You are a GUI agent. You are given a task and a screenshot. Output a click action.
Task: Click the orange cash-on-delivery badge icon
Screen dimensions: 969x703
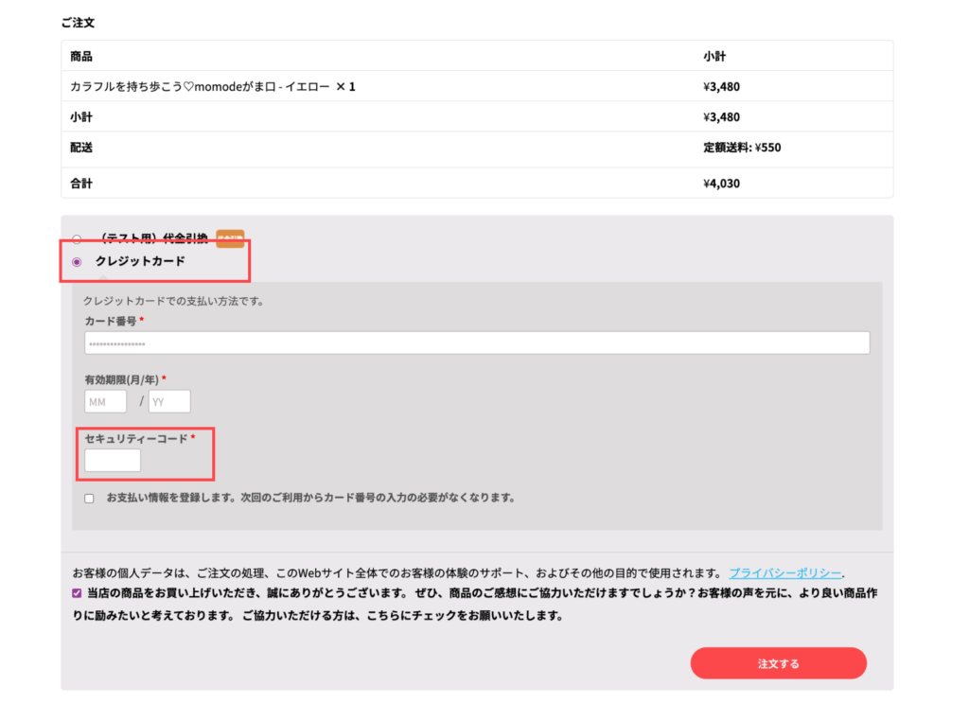tap(230, 238)
